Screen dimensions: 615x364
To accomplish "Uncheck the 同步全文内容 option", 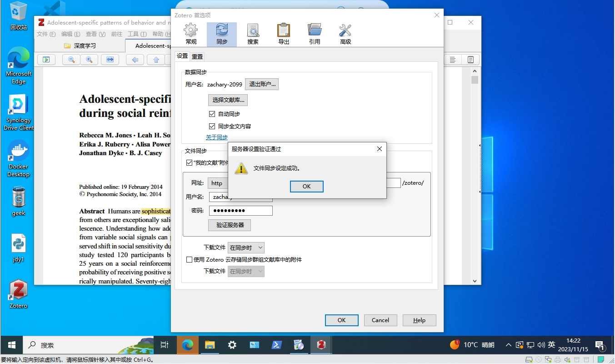I will (212, 126).
